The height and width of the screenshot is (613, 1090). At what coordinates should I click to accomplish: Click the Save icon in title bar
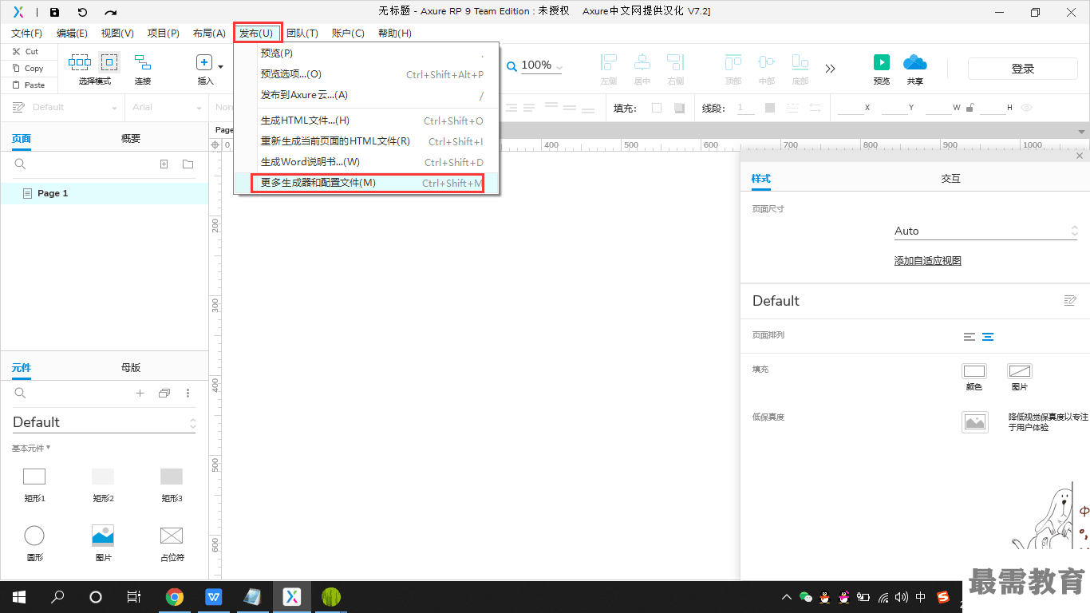54,12
